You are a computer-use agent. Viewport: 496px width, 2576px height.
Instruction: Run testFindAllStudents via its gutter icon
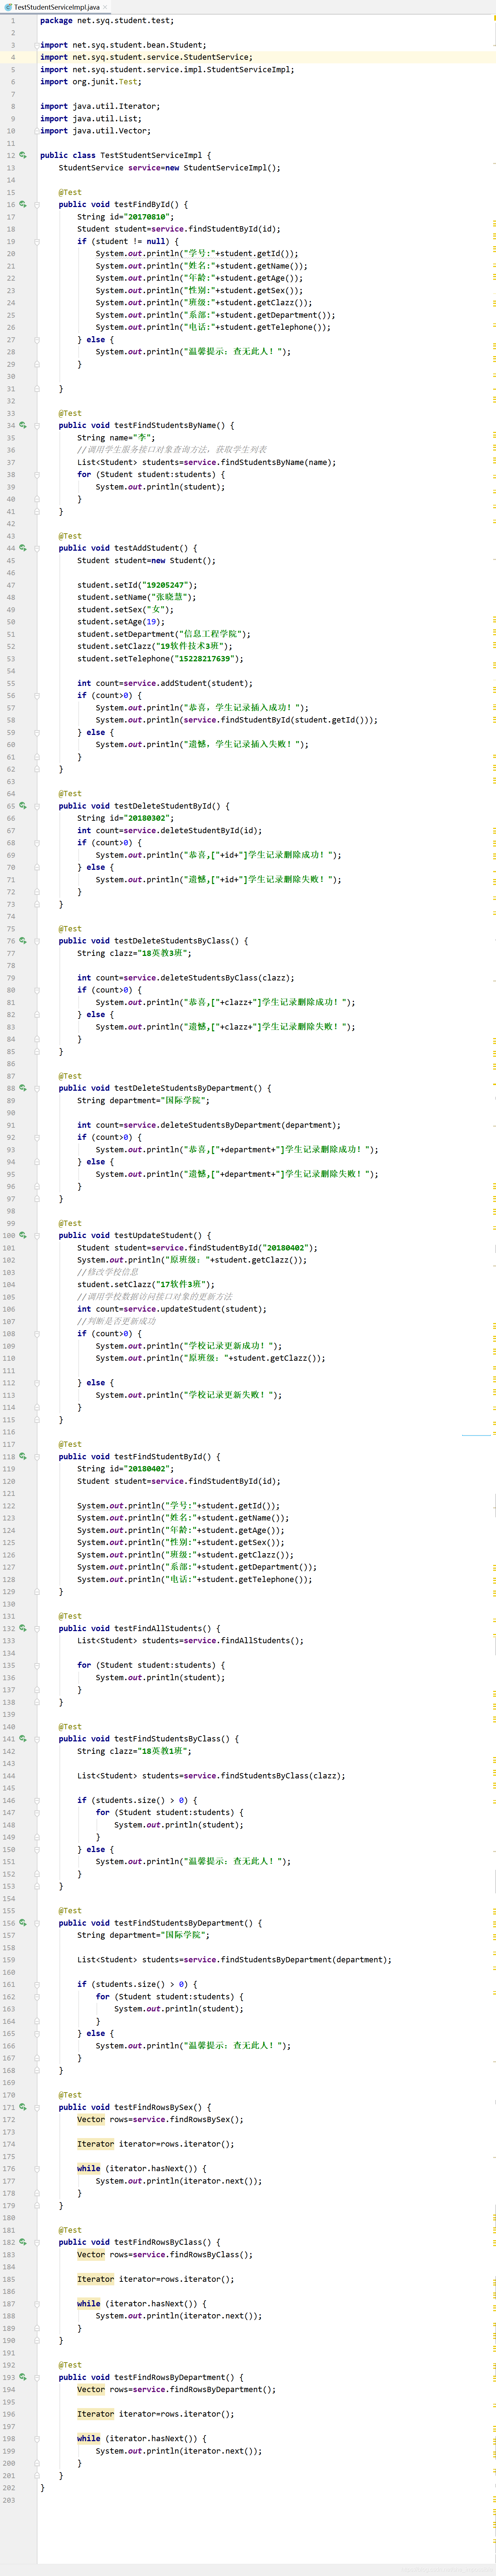(x=23, y=1628)
